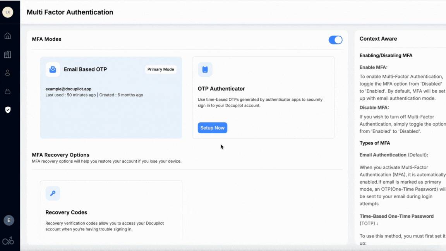This screenshot has width=446, height=251.
Task: Click the Email Based OTP envelope icon
Action: pos(53,69)
